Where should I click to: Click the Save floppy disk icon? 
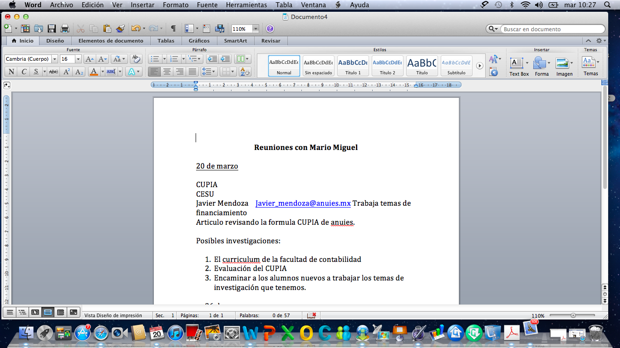click(x=52, y=29)
